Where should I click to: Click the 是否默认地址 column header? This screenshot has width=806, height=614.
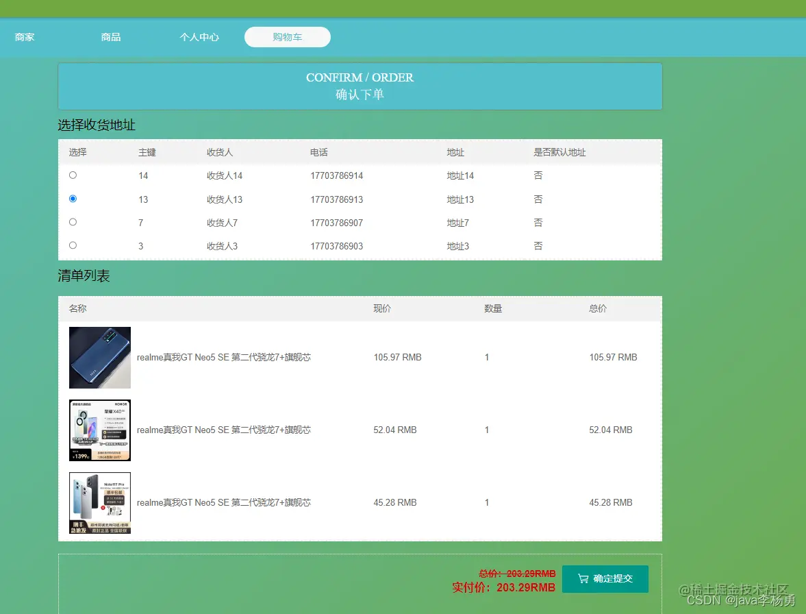pyautogui.click(x=559, y=152)
